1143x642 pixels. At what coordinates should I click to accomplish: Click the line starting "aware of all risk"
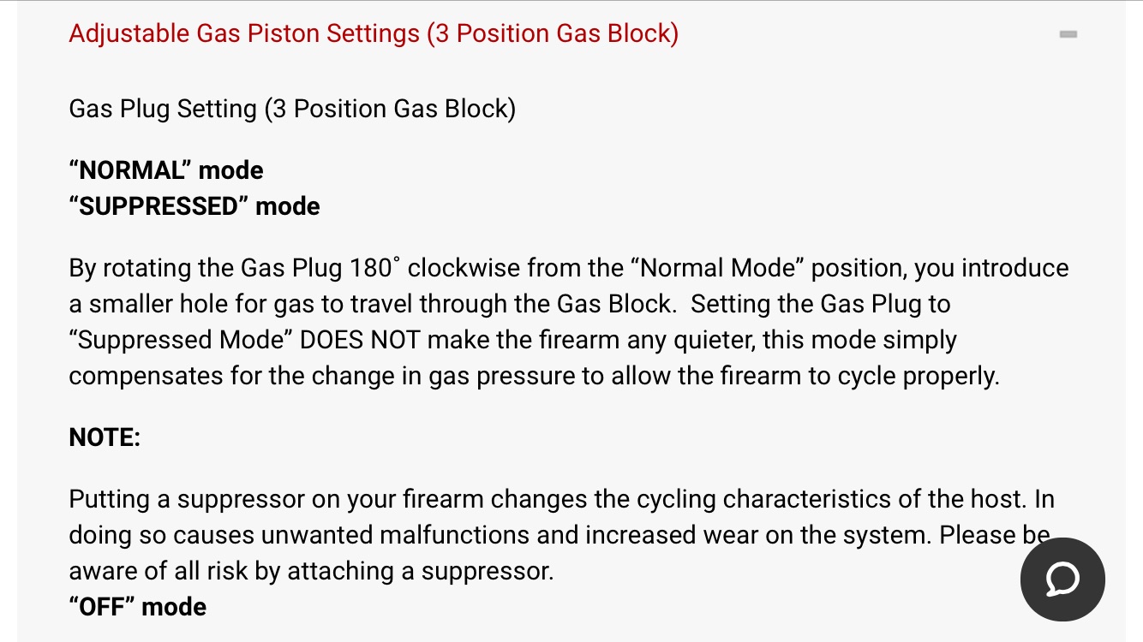pyautogui.click(x=312, y=571)
